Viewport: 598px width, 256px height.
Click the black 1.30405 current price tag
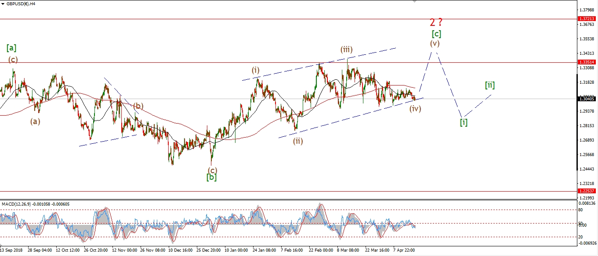click(x=587, y=99)
